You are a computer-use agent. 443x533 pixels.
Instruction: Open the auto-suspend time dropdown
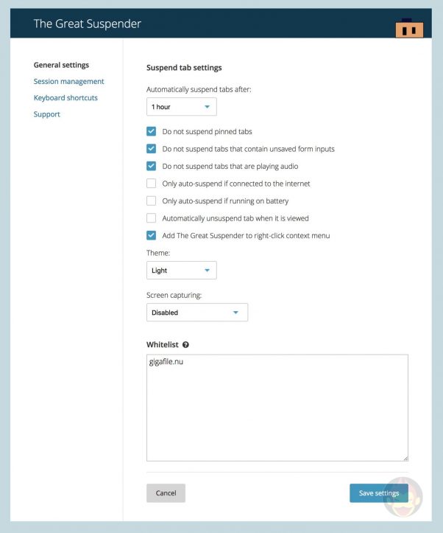[x=181, y=107]
